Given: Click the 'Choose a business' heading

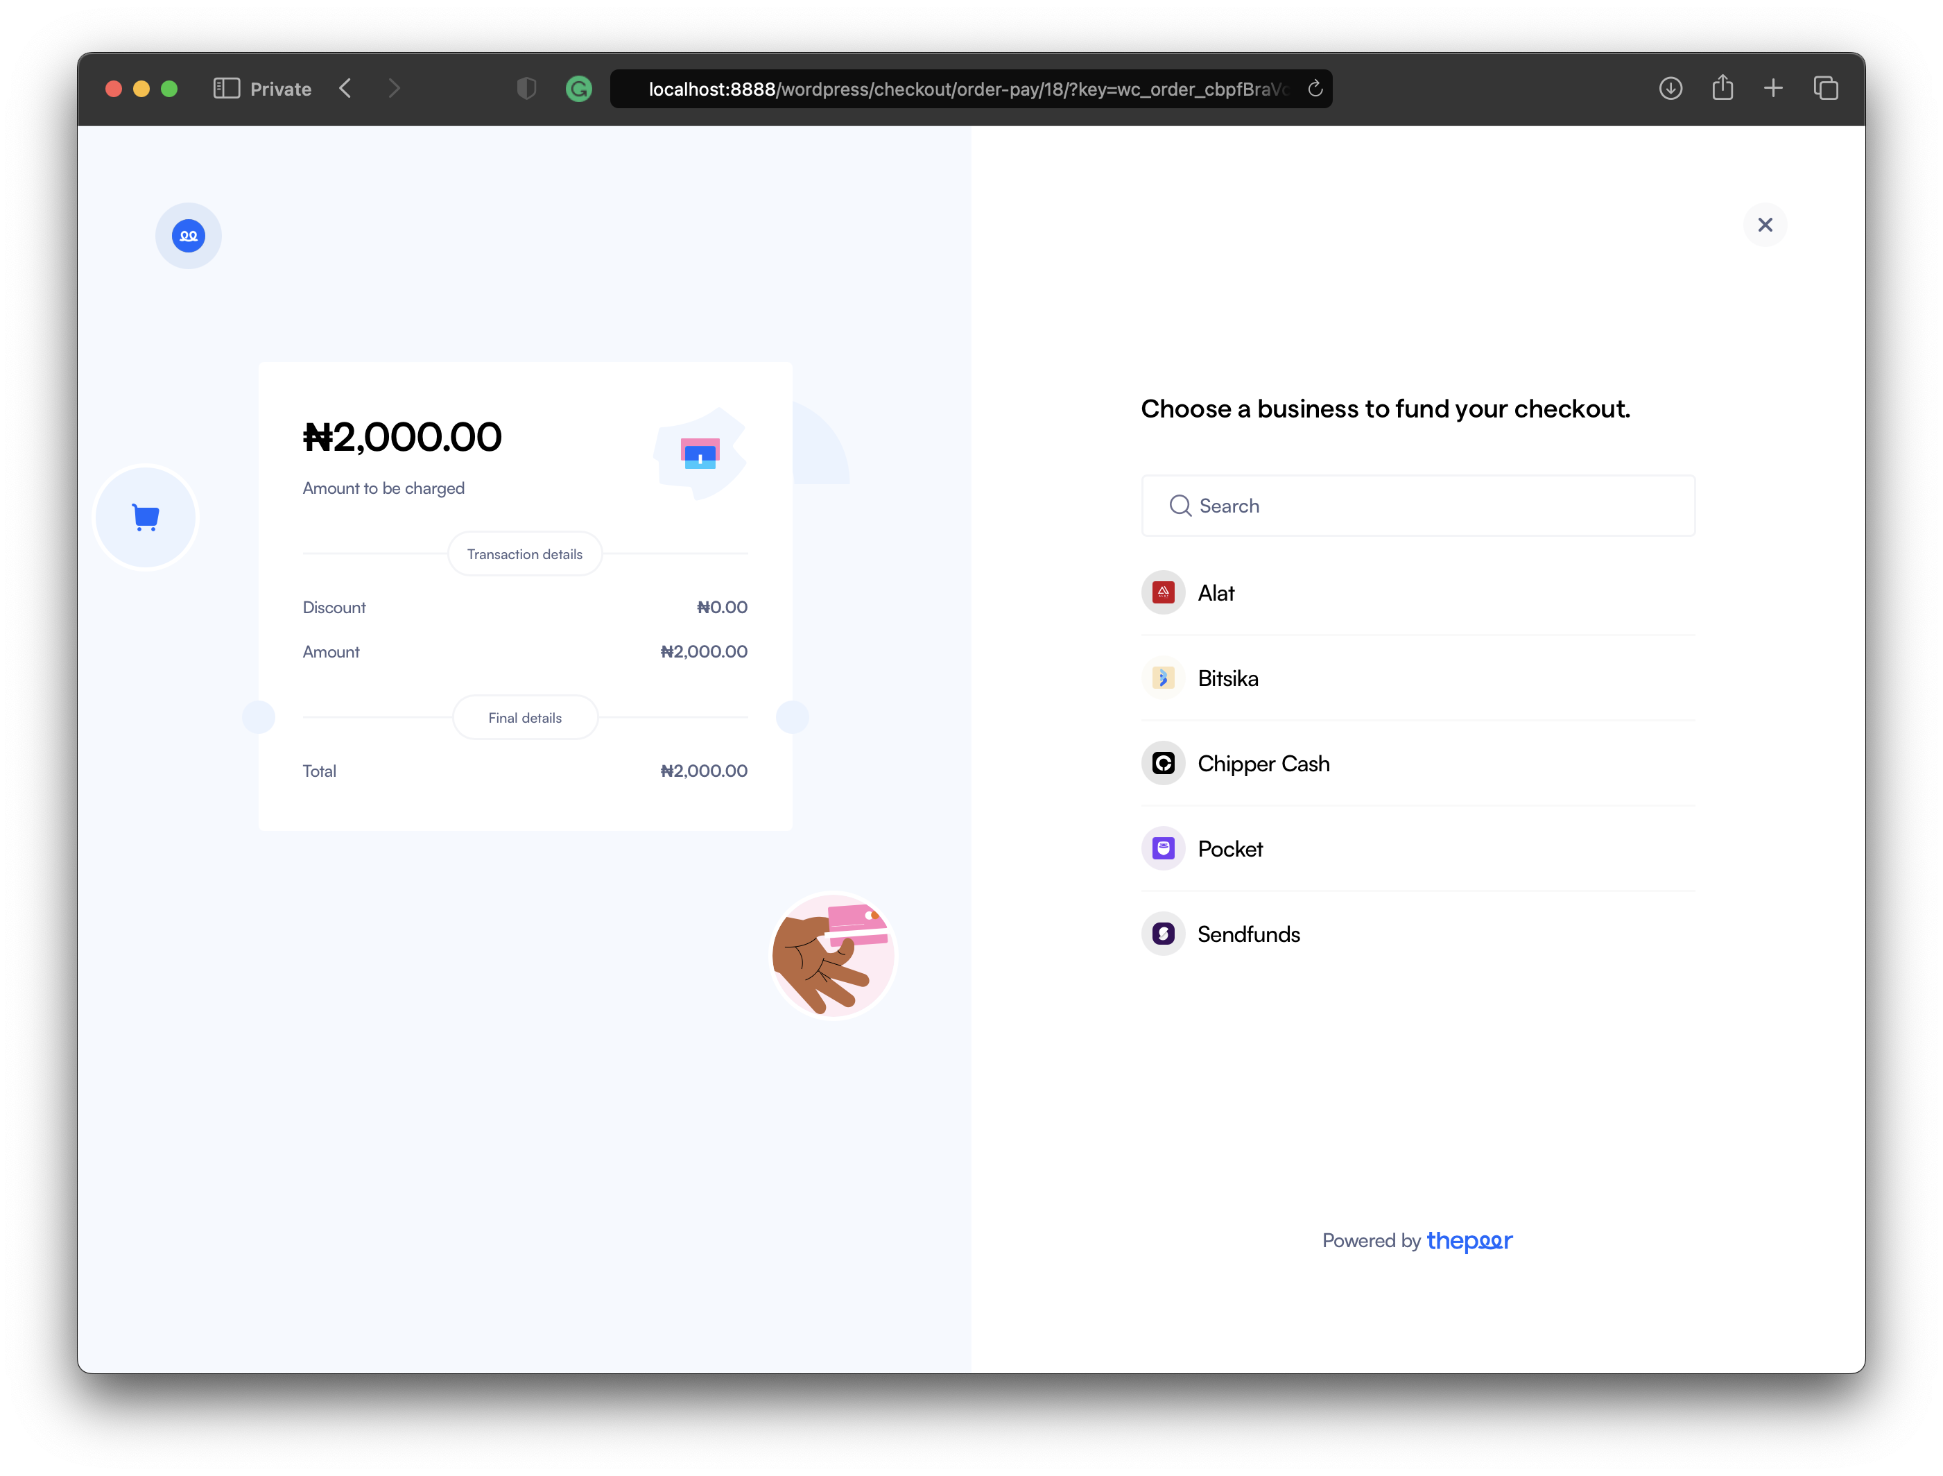Looking at the screenshot, I should coord(1385,409).
